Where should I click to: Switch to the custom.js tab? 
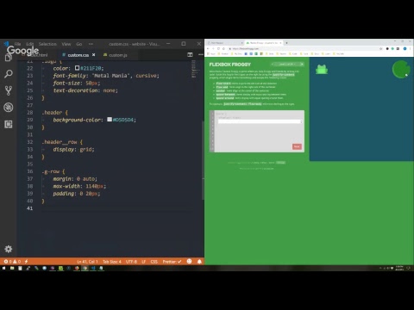115,55
